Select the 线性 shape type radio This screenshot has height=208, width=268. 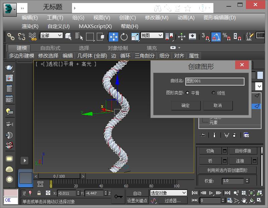[x=213, y=93]
